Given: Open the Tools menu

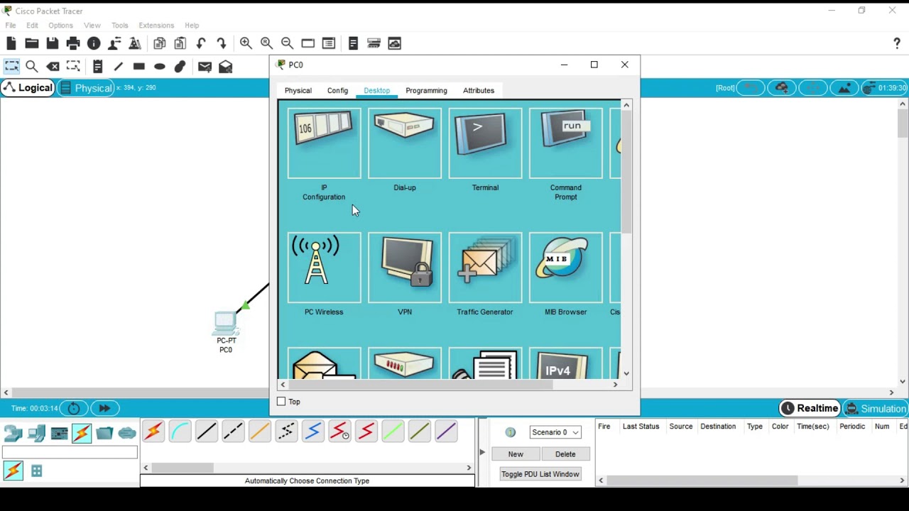Looking at the screenshot, I should pos(119,26).
